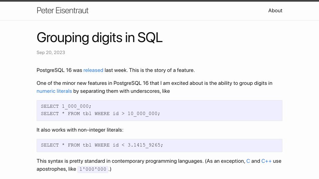This screenshot has width=319, height=179.
Task: Open the About page
Action: coord(275,11)
